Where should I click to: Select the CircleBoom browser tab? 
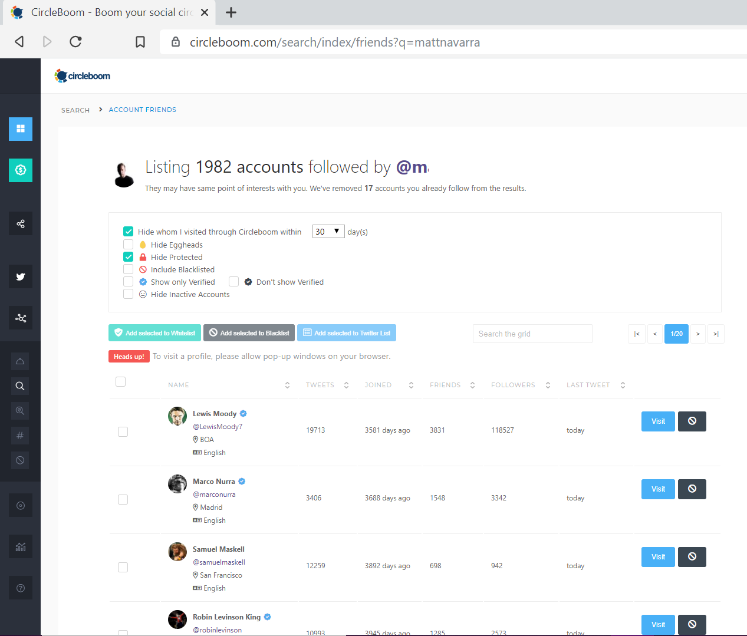coord(110,12)
